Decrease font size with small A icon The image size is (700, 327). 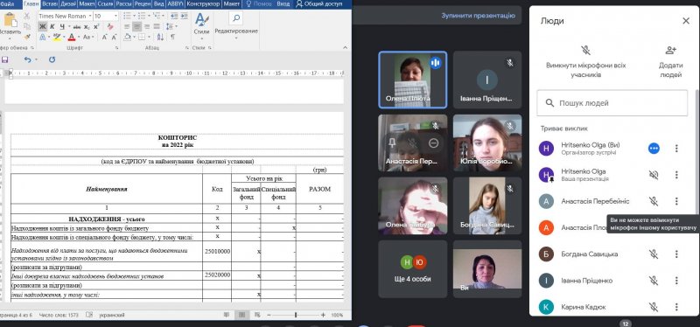coord(114,37)
